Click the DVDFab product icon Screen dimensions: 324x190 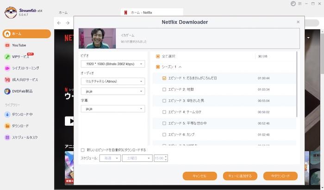tap(7, 91)
